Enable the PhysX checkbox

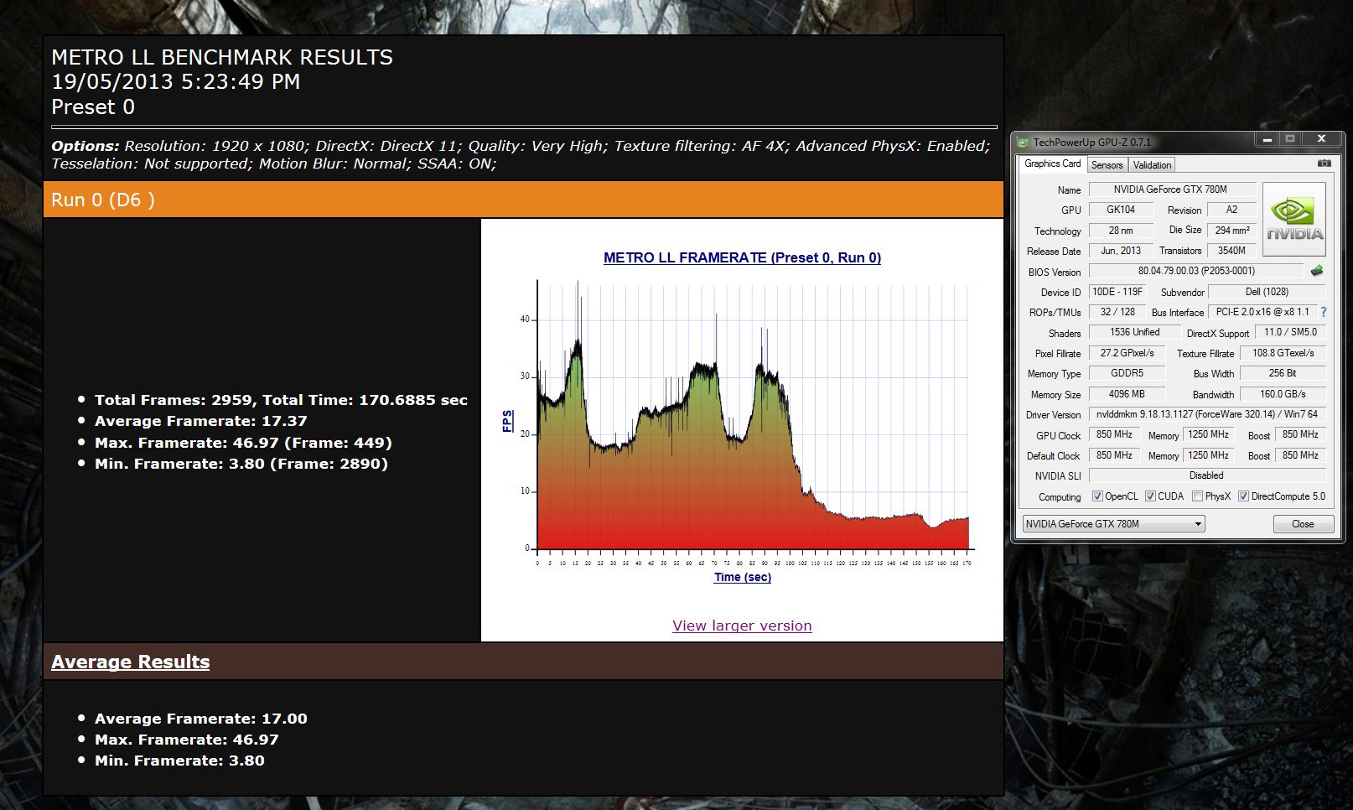pyautogui.click(x=1197, y=496)
